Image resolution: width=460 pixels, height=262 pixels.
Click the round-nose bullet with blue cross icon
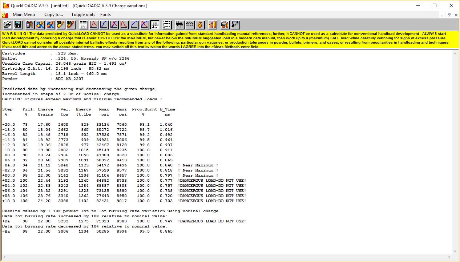click(40, 25)
